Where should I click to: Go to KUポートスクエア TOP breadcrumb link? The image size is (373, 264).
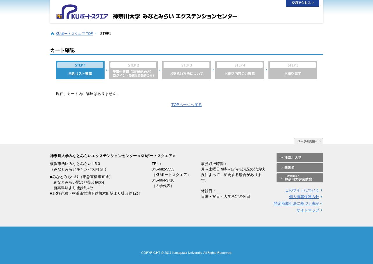coord(74,34)
